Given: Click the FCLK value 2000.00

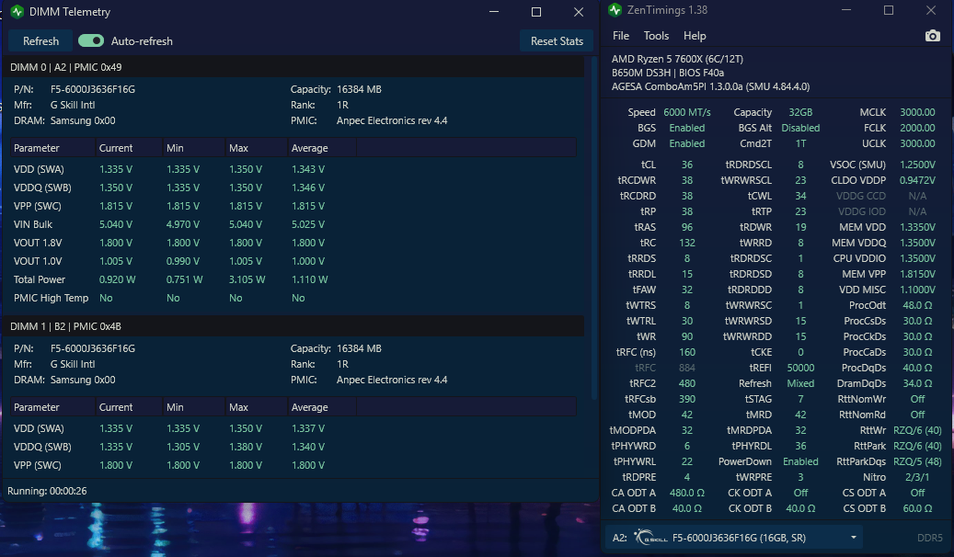Looking at the screenshot, I should coord(917,129).
